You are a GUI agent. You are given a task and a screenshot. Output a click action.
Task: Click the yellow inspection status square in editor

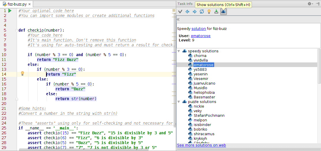point(174,10)
